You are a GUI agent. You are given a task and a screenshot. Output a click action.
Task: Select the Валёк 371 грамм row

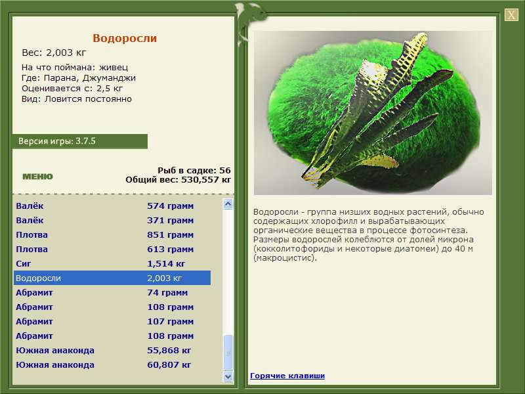pos(112,220)
